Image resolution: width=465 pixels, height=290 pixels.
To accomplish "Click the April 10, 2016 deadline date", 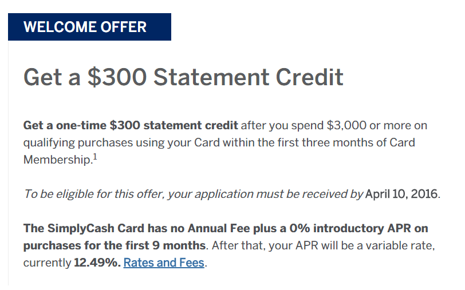I will click(402, 194).
